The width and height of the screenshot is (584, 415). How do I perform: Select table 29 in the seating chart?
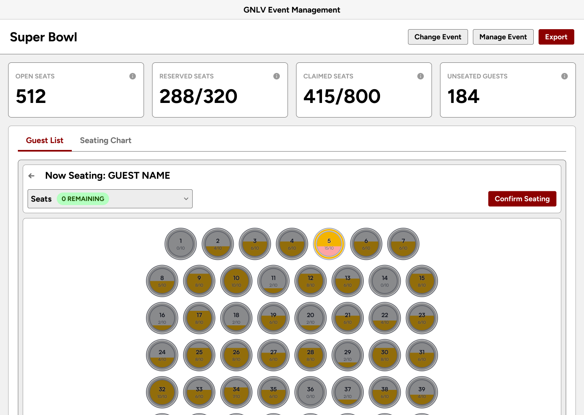pos(348,355)
